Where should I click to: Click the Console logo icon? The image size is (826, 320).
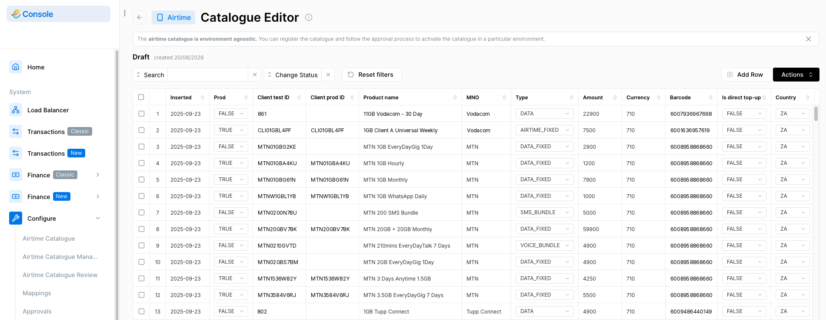(17, 14)
